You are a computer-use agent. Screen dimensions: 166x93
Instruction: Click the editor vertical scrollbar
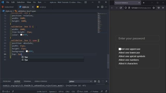click(x=108, y=61)
